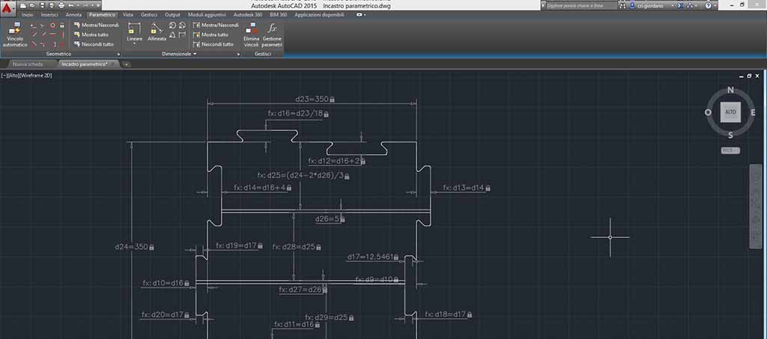
Task: Click the Autodesk Exchange X icon
Action: (680, 6)
